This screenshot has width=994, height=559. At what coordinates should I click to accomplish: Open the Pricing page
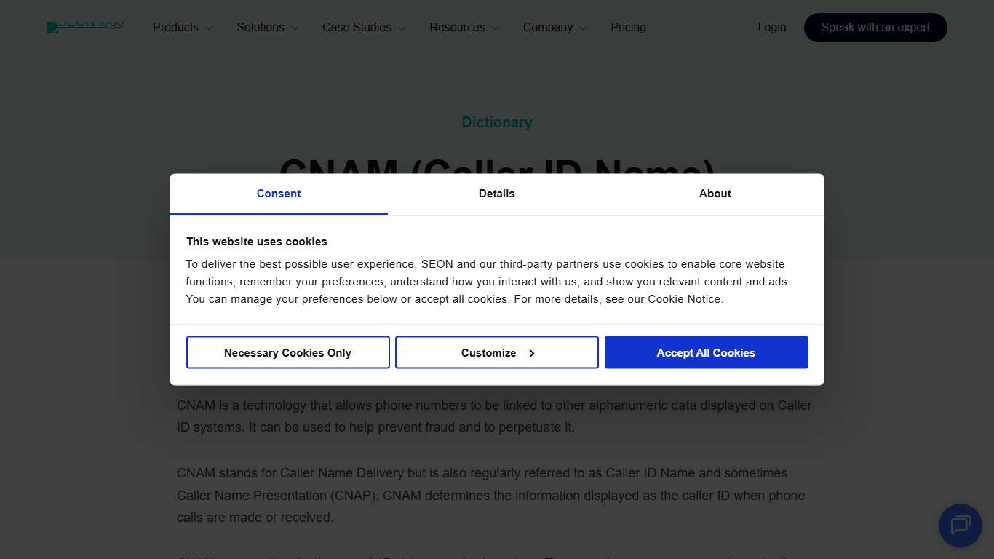tap(628, 27)
